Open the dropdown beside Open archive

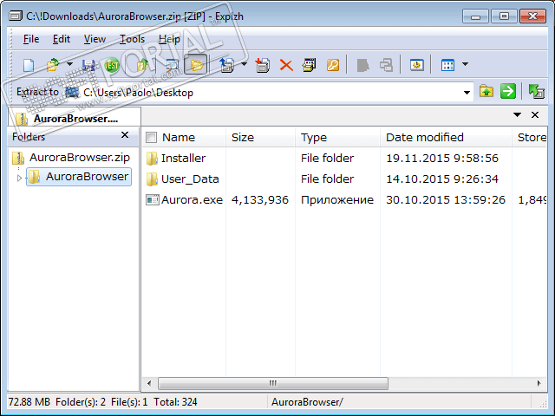click(69, 64)
